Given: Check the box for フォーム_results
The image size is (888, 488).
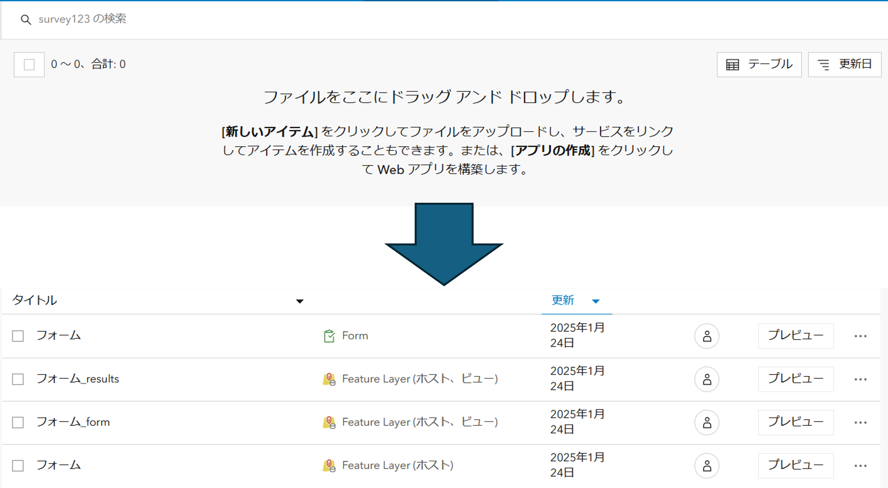Looking at the screenshot, I should coord(18,379).
